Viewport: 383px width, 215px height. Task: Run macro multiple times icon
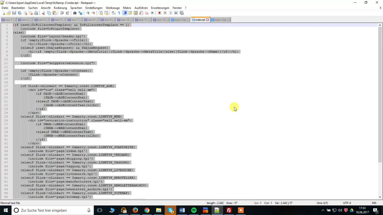(x=176, y=13)
